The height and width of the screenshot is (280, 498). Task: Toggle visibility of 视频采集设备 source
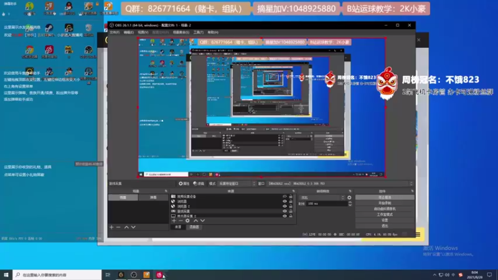[x=284, y=197]
